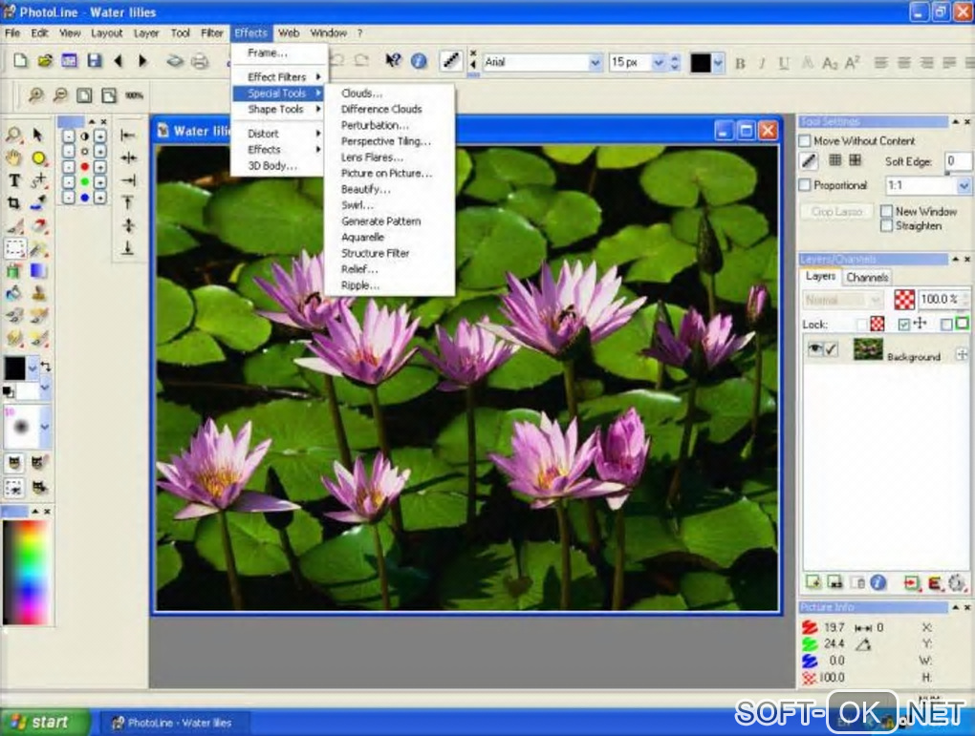Toggle the Background layer checkmark
975x736 pixels.
[831, 349]
